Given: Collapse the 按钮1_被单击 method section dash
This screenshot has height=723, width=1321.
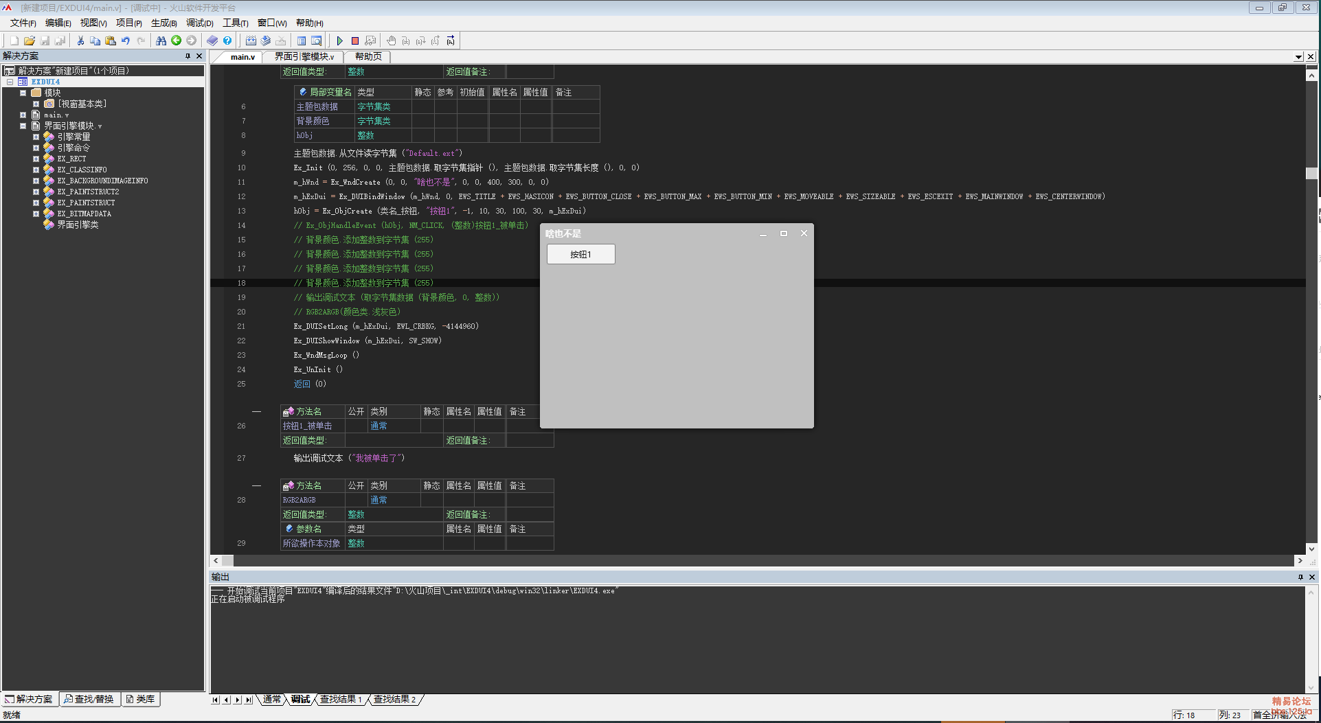Looking at the screenshot, I should click(256, 411).
